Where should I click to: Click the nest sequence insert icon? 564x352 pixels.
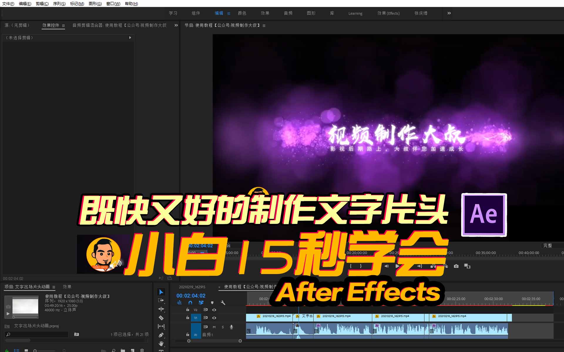click(x=179, y=303)
